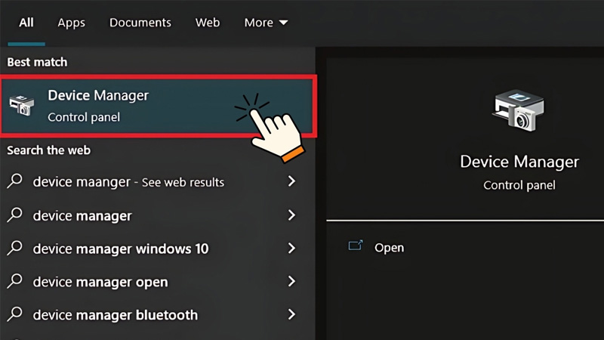Expand chevron for 'device manager bluetooth'

(291, 314)
